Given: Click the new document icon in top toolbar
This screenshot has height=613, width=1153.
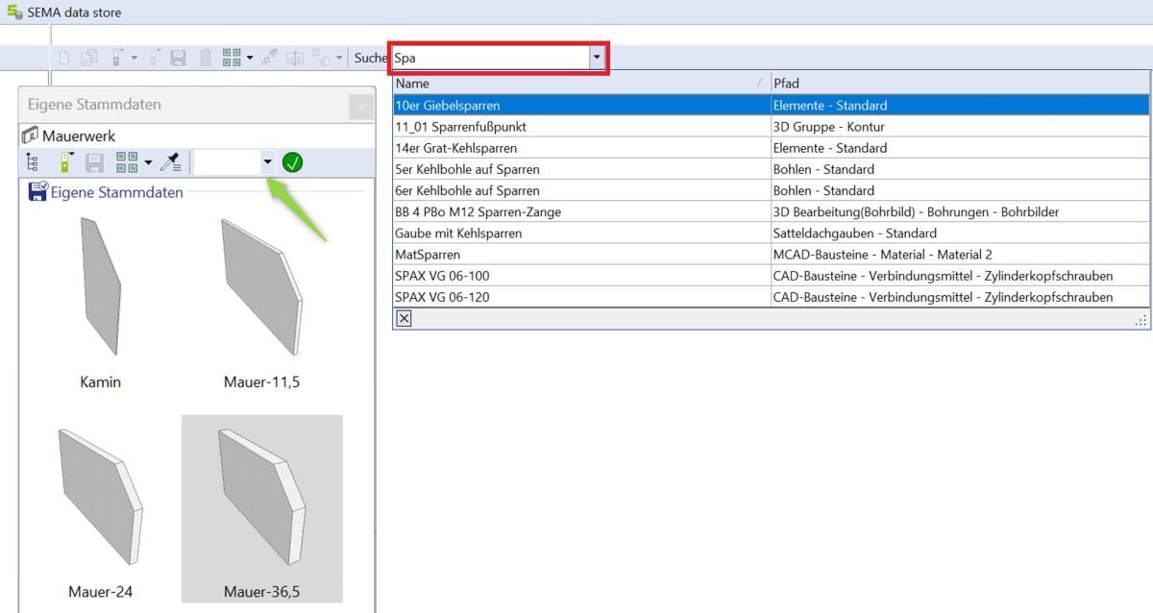Looking at the screenshot, I should tap(64, 58).
